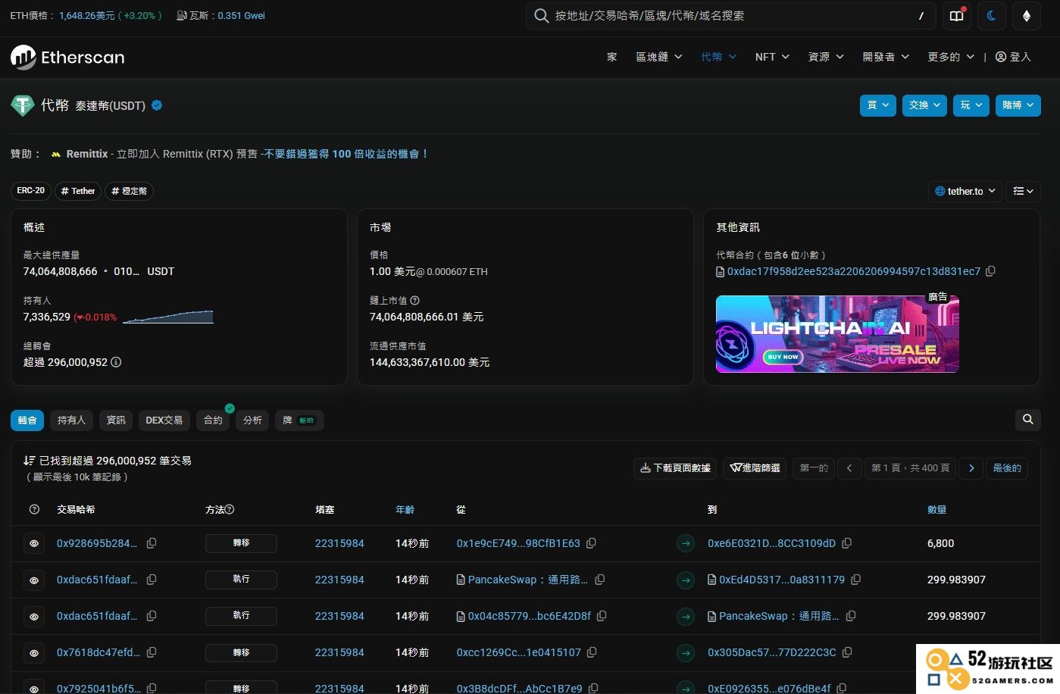Open the Ethereum network icon menu
1060x694 pixels.
[x=1027, y=16]
